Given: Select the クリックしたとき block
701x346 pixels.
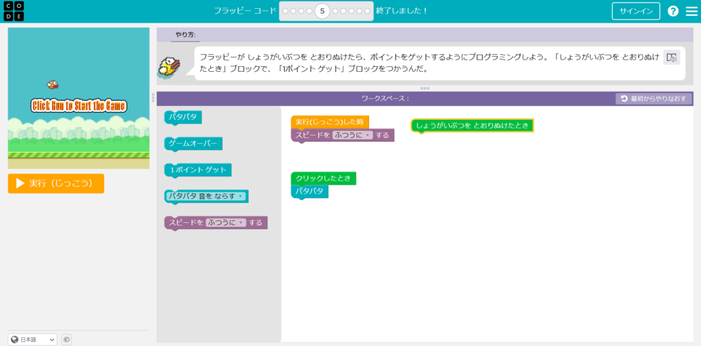Looking at the screenshot, I should click(x=323, y=178).
